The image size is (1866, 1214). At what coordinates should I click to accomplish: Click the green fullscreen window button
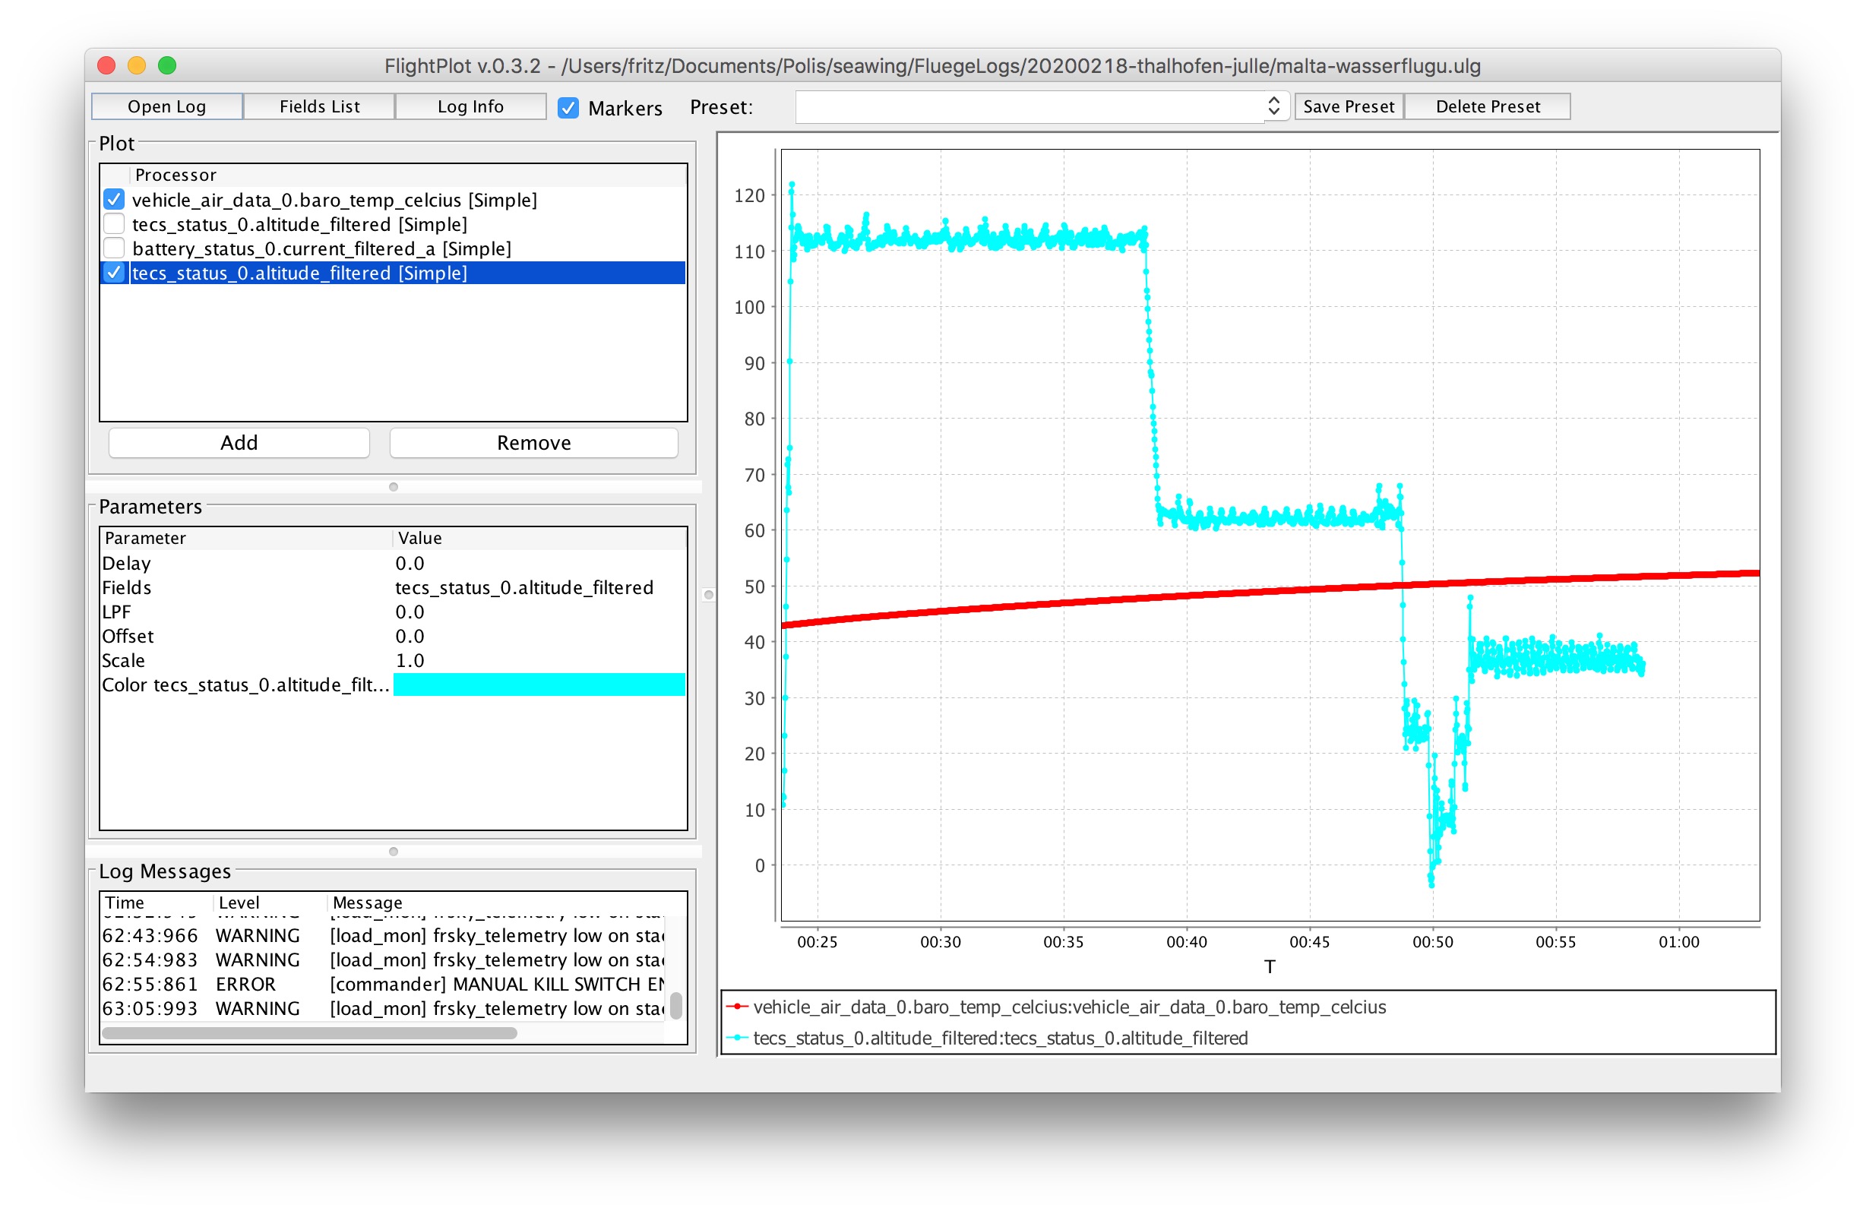click(167, 65)
